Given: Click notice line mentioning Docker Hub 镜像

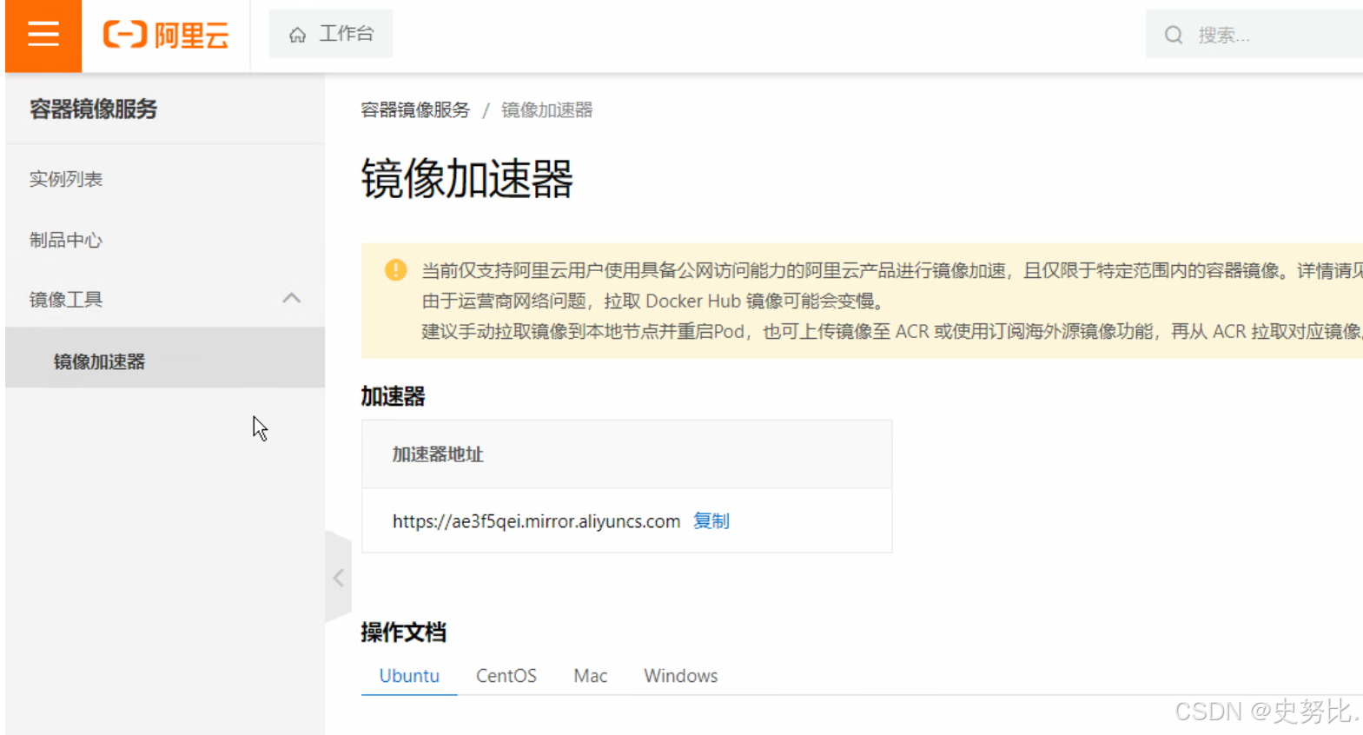Looking at the screenshot, I should point(653,301).
